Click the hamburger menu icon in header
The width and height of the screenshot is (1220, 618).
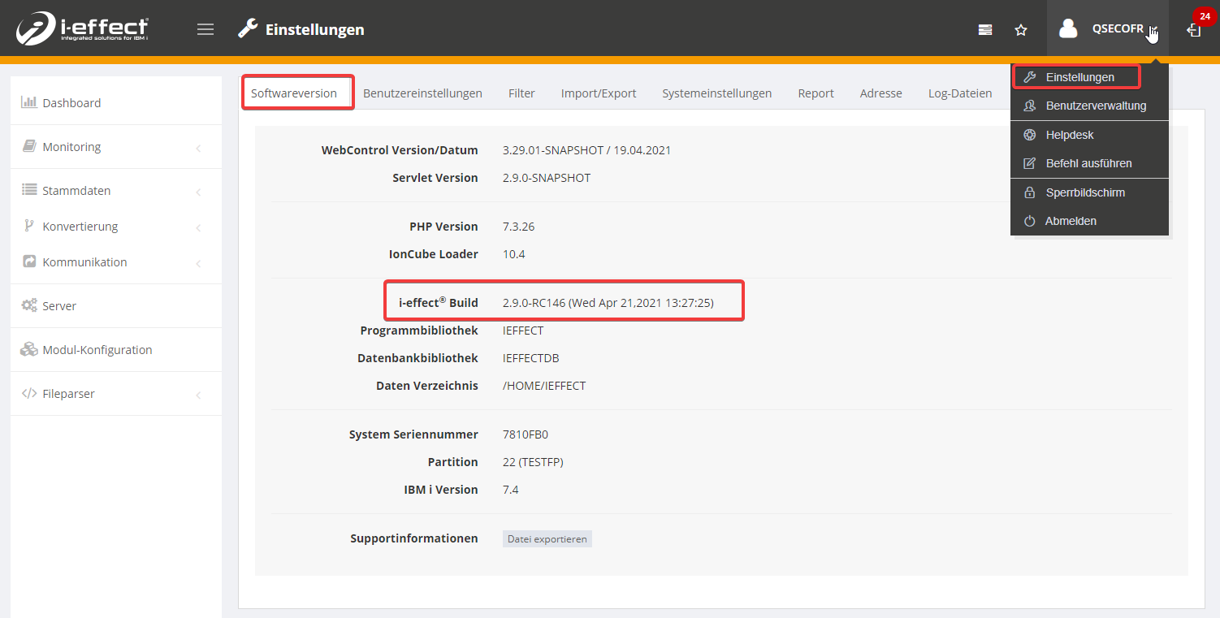pos(205,29)
